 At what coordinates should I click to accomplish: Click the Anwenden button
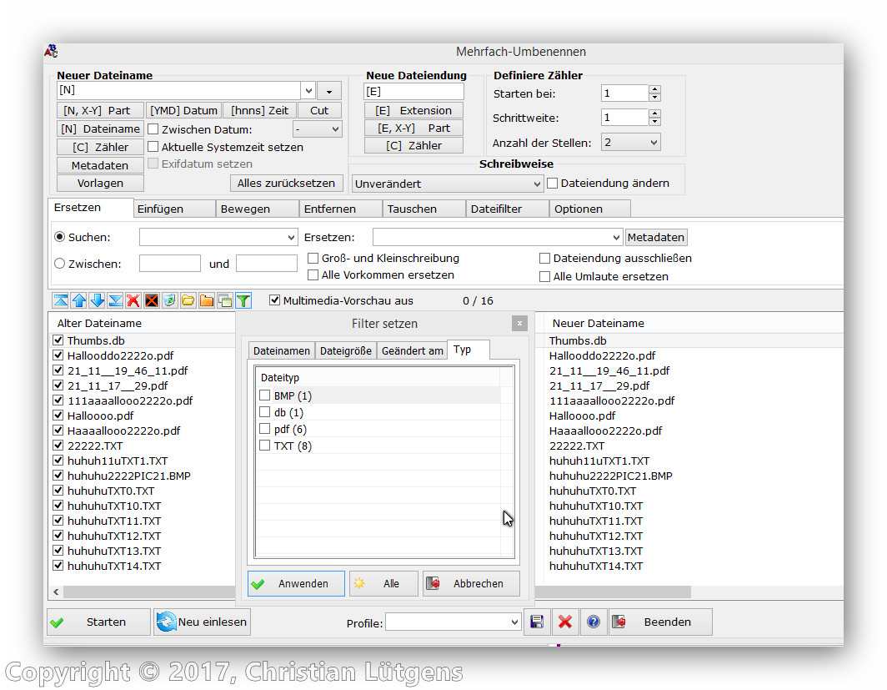click(x=296, y=584)
